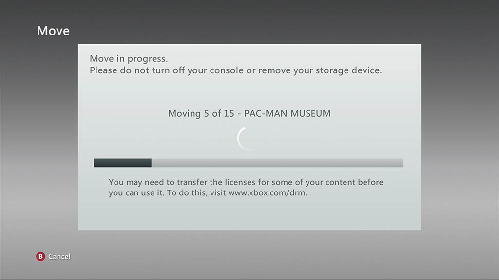The height and width of the screenshot is (280, 499).
Task: Select the Cancel label
Action: [59, 257]
